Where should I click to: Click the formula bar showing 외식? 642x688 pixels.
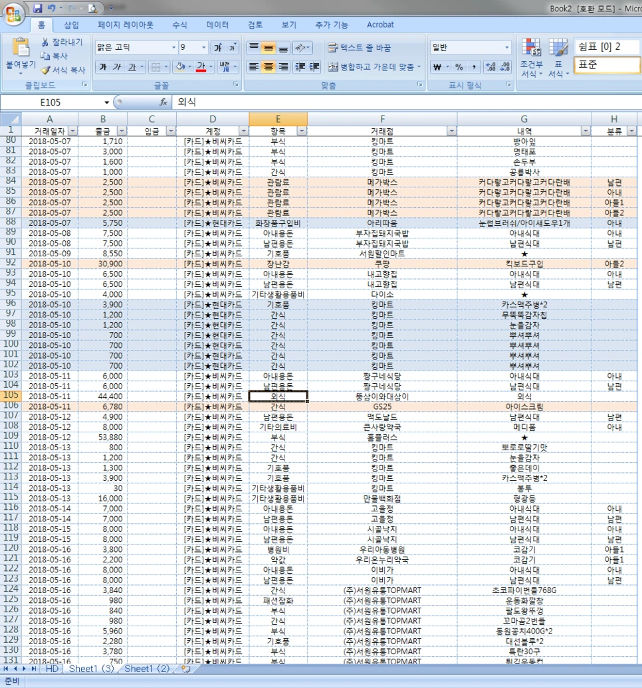408,102
